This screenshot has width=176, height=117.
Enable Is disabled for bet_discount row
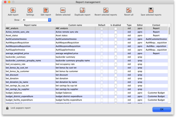click(116, 75)
